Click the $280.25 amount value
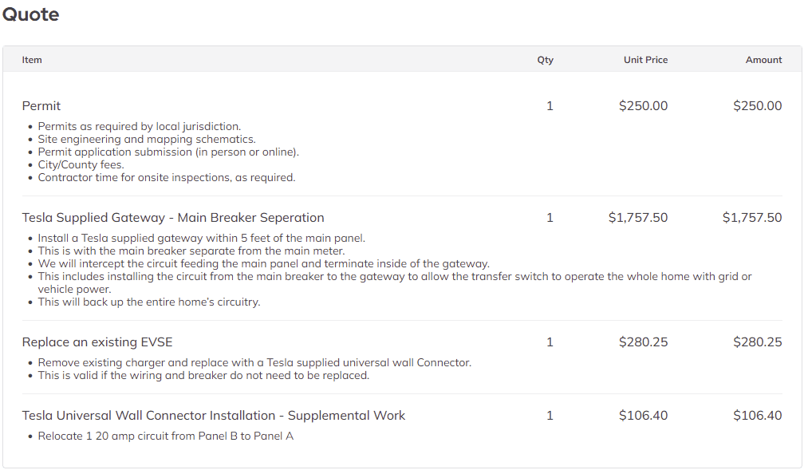The height and width of the screenshot is (470, 804). 758,342
